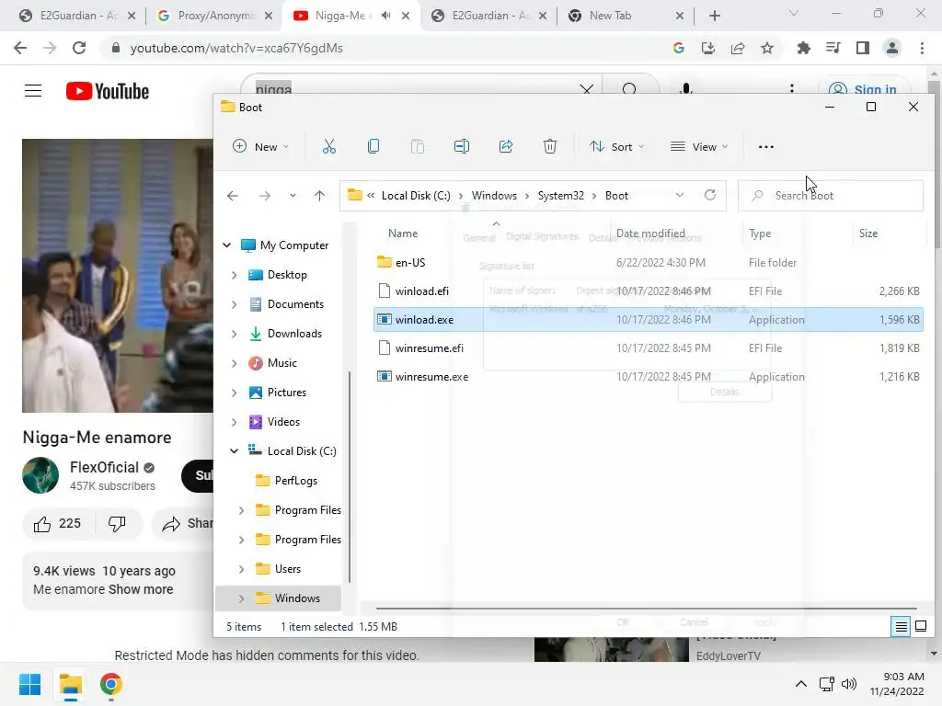Image resolution: width=942 pixels, height=706 pixels.
Task: Show hidden icons chevron in system tray
Action: pyautogui.click(x=801, y=684)
